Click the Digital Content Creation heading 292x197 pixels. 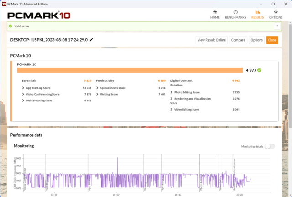pos(181,83)
